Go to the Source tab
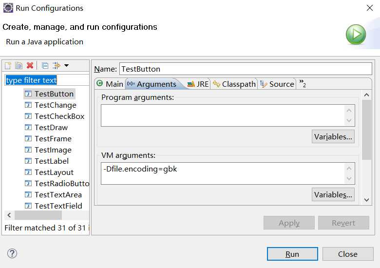This screenshot has height=268, width=380. click(277, 84)
